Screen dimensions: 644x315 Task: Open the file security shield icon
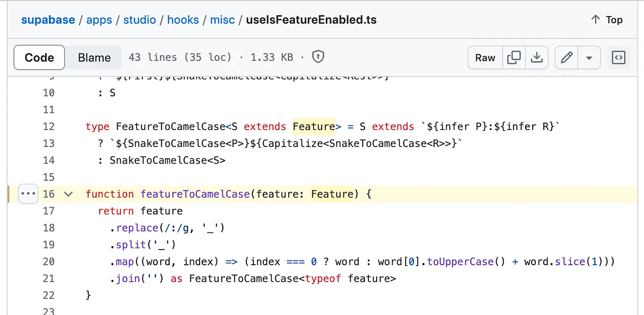tap(318, 56)
